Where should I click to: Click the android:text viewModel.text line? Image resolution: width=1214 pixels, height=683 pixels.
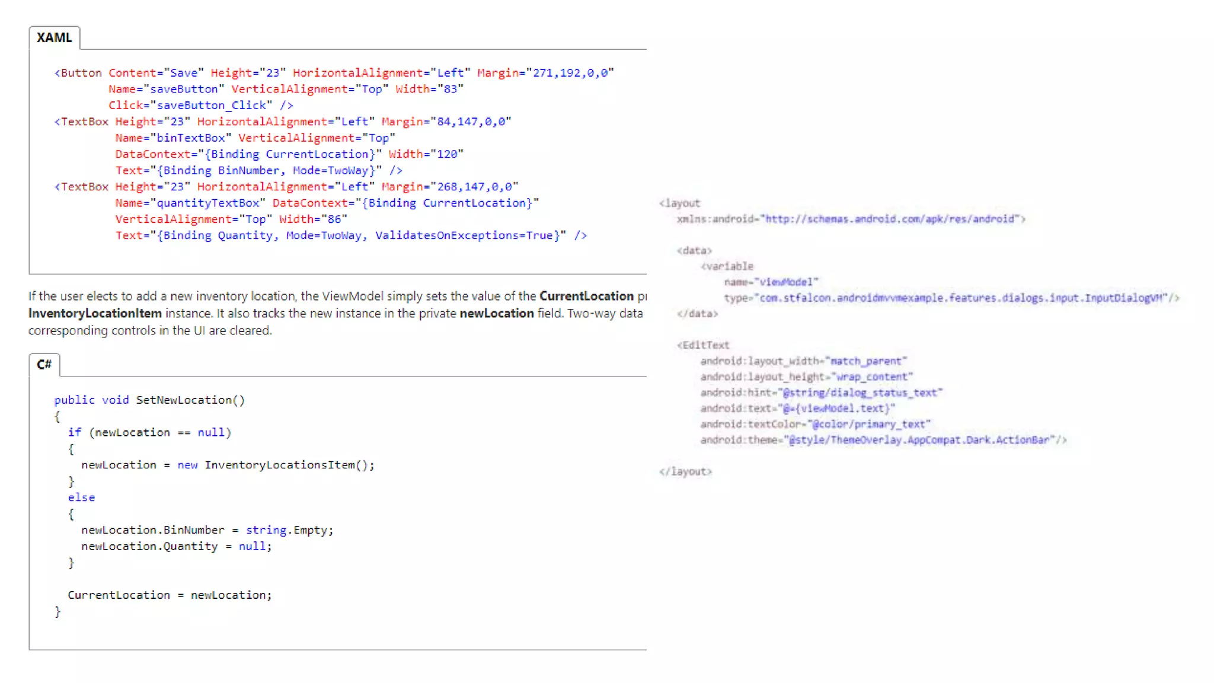pos(798,408)
